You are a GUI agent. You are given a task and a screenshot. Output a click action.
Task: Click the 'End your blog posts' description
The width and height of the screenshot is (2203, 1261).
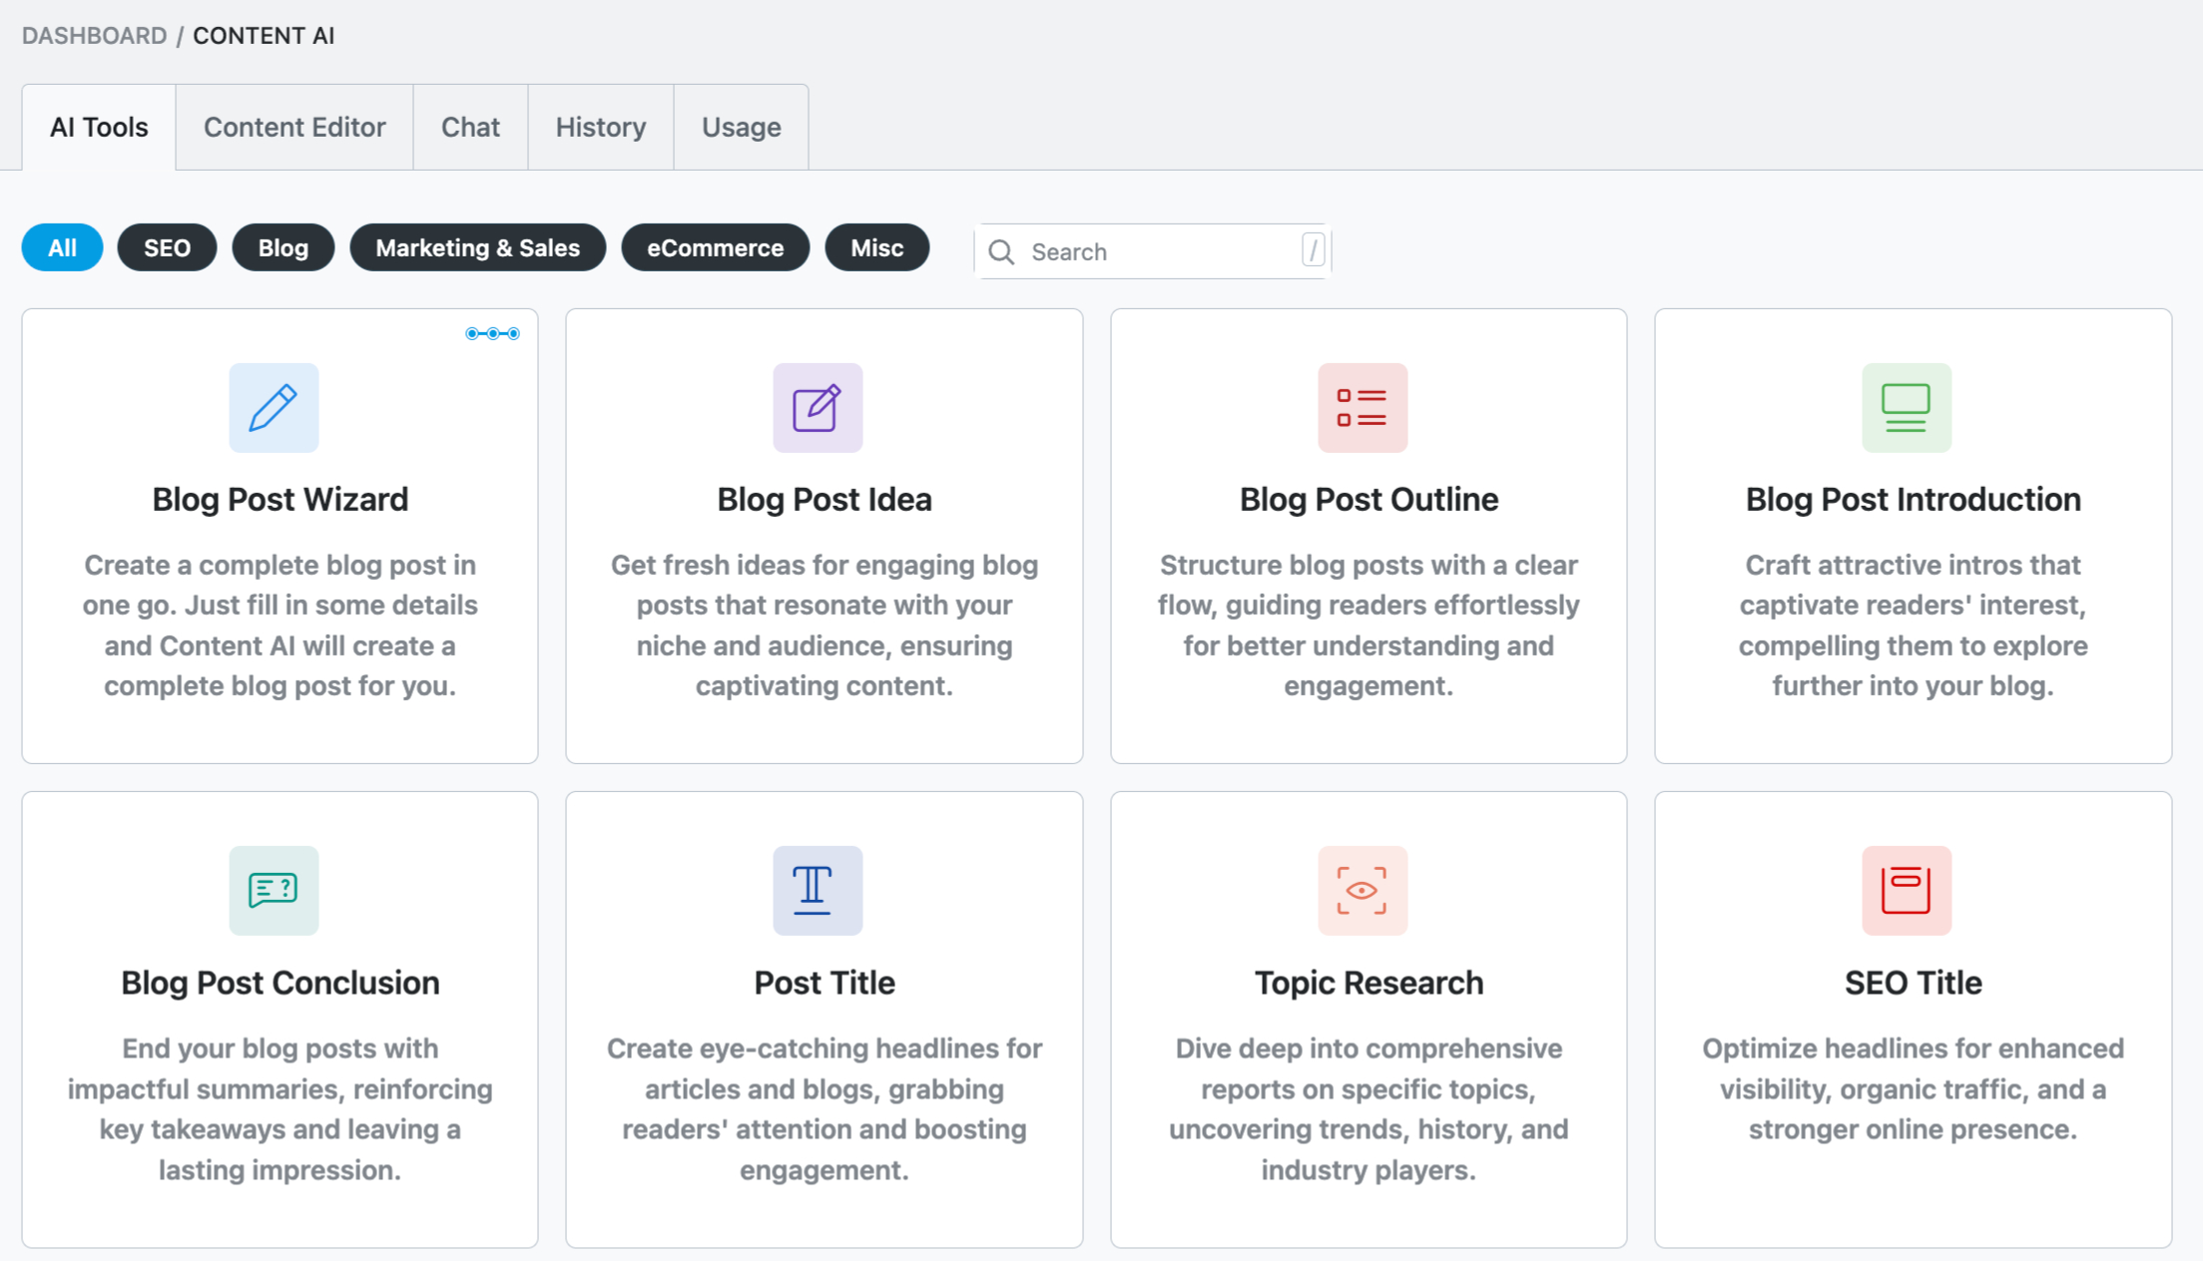[x=279, y=1109]
